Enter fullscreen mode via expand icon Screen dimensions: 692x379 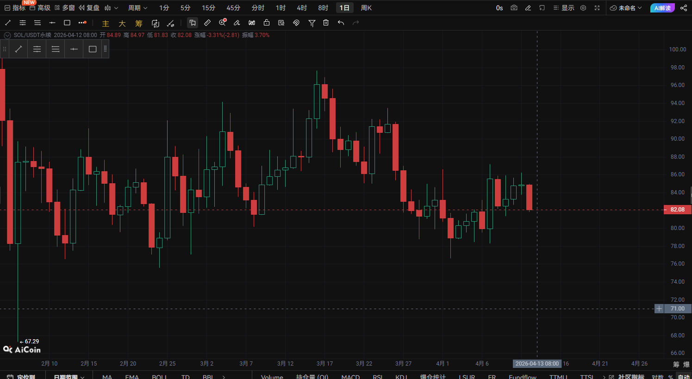coord(597,8)
